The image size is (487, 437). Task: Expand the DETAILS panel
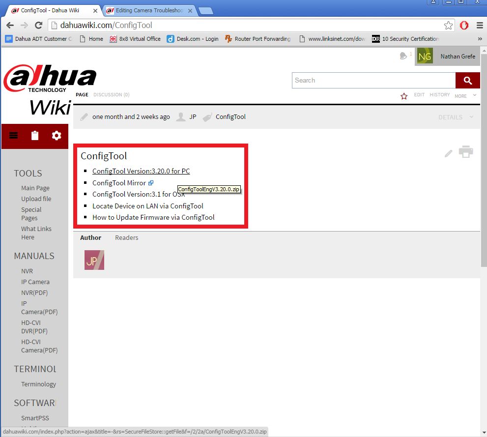click(456, 117)
